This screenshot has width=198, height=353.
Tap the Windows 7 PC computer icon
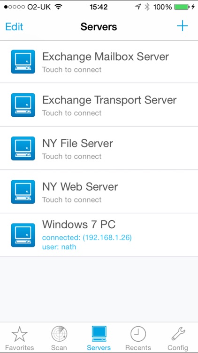[x=23, y=235]
